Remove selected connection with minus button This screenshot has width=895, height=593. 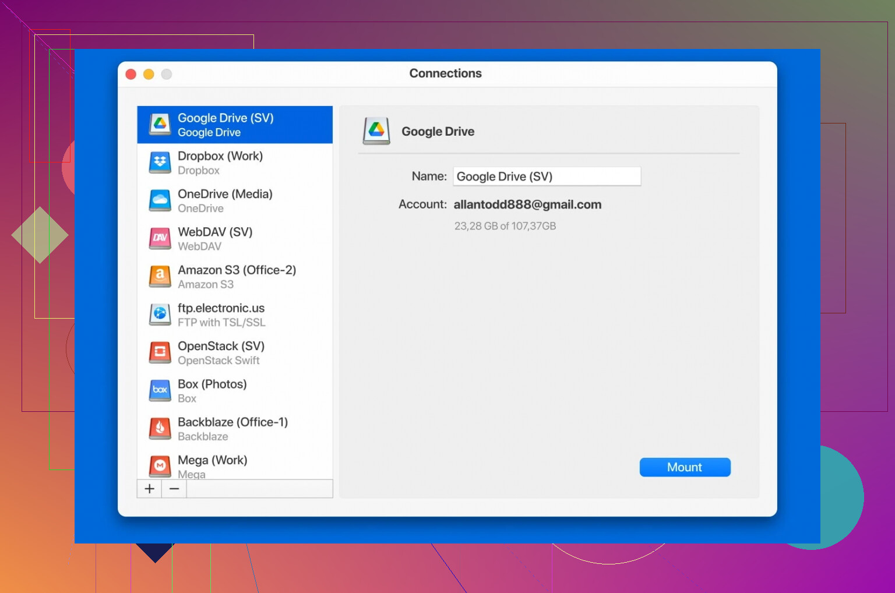(x=174, y=489)
